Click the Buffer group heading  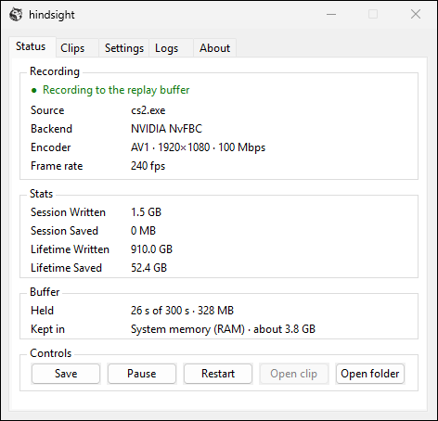click(45, 292)
